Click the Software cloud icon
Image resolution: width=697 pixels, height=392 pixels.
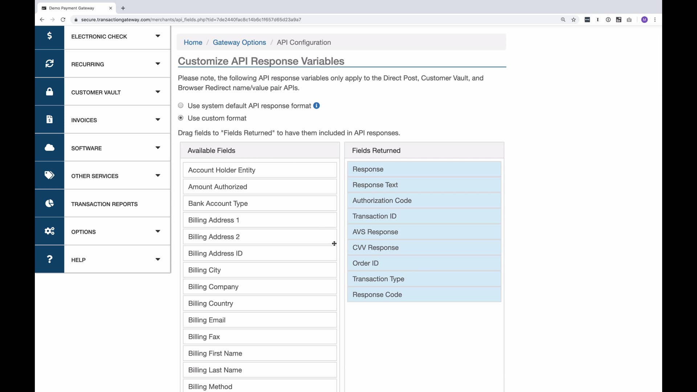coord(49,147)
